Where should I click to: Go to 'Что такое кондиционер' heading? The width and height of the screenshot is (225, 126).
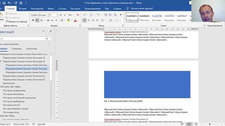[14, 91]
